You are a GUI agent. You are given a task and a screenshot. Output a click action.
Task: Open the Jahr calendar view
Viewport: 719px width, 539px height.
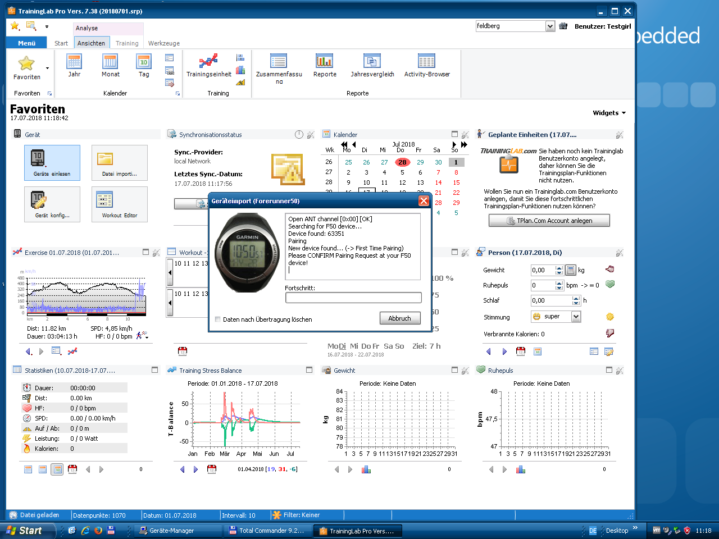[x=74, y=66]
